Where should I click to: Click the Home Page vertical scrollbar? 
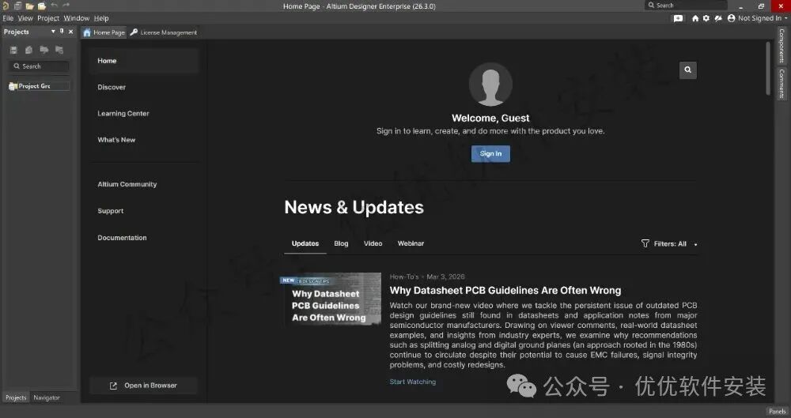(x=768, y=68)
